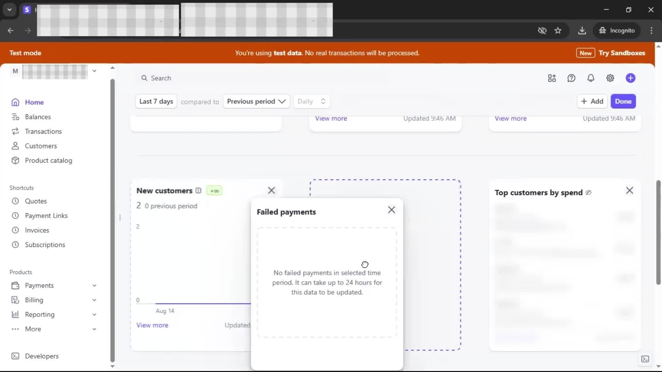Remove Top customers by spend widget

coord(629,190)
